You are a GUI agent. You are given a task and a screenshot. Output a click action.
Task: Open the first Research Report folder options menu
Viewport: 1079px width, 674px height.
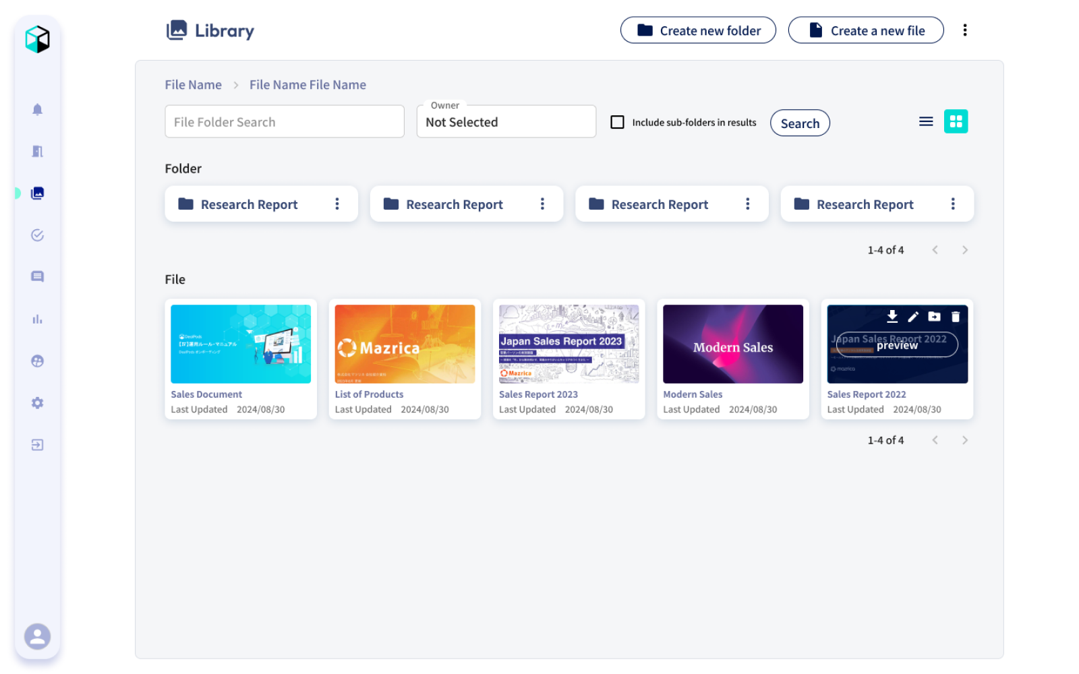337,204
